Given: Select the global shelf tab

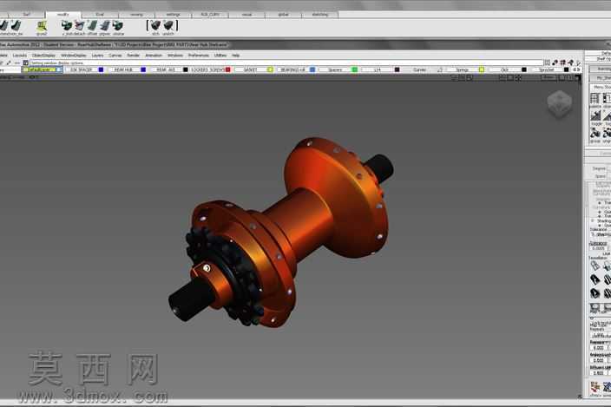Looking at the screenshot, I should 283,15.
